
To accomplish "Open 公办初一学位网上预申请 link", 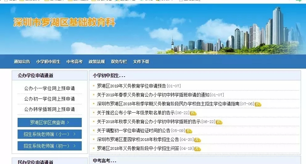I will (49, 99).
